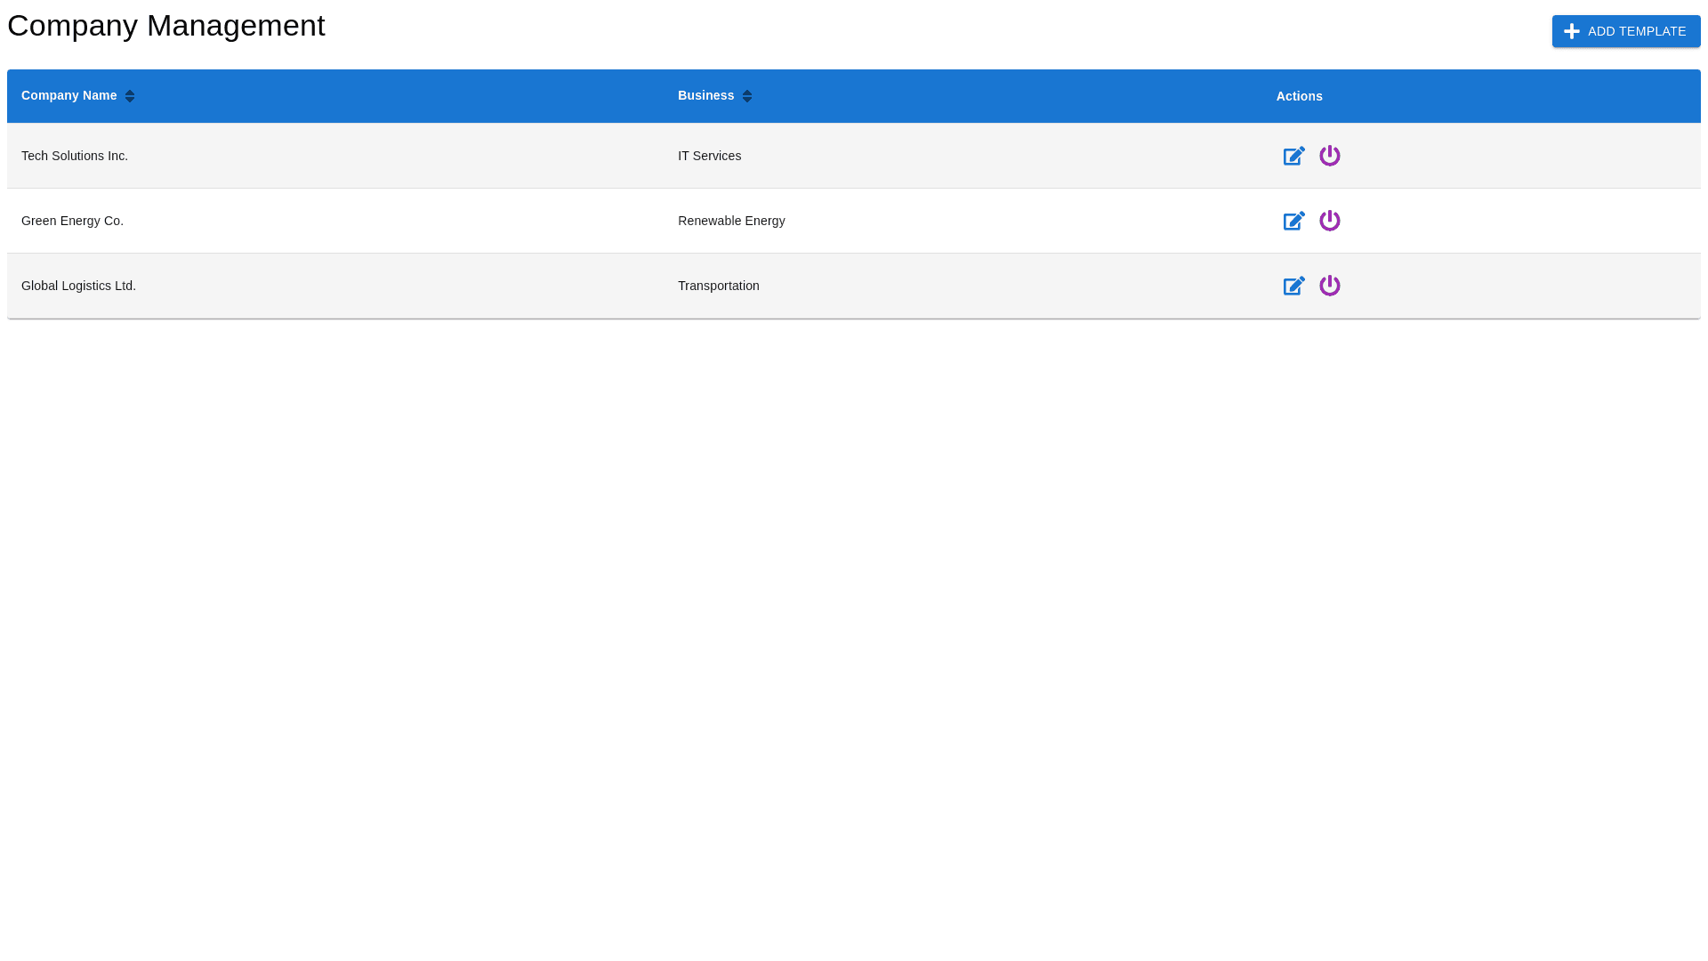Click the Company Name column header
1708x961 pixels.
69,95
